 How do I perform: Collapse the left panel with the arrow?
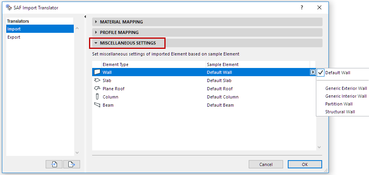(85, 16)
